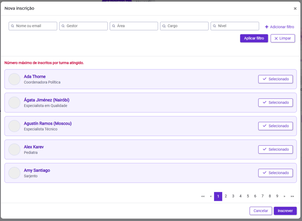Toggle Selecionado for Ágata Jiménez (Nairóbi)
Viewport: 302px width, 221px height.
click(275, 102)
